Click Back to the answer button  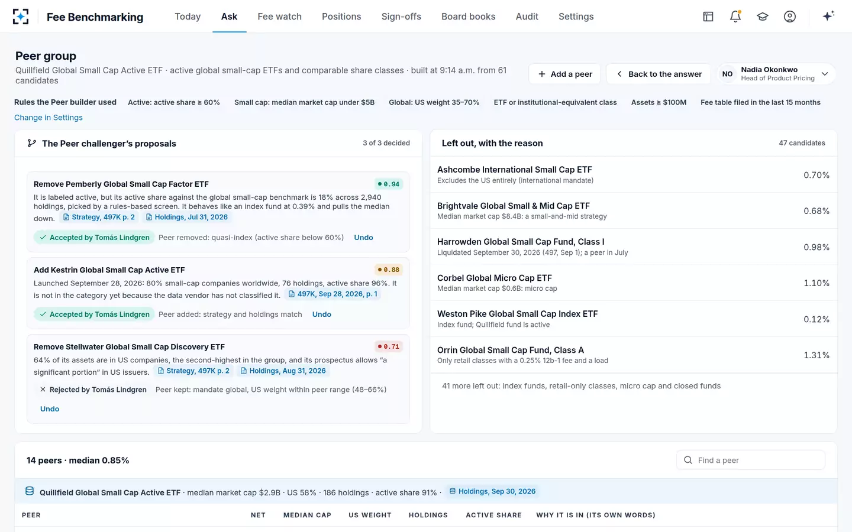(x=659, y=74)
